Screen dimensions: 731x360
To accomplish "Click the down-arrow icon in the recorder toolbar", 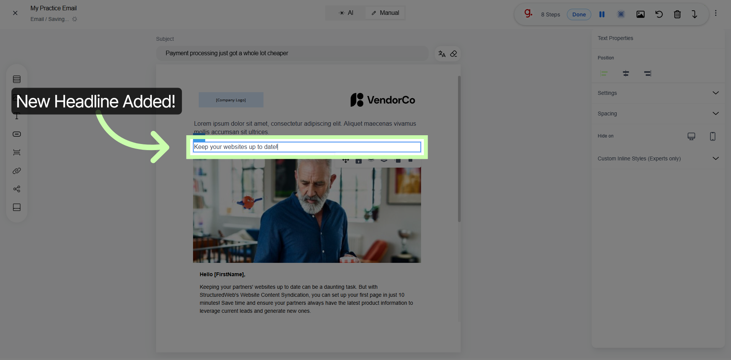I will [x=694, y=14].
